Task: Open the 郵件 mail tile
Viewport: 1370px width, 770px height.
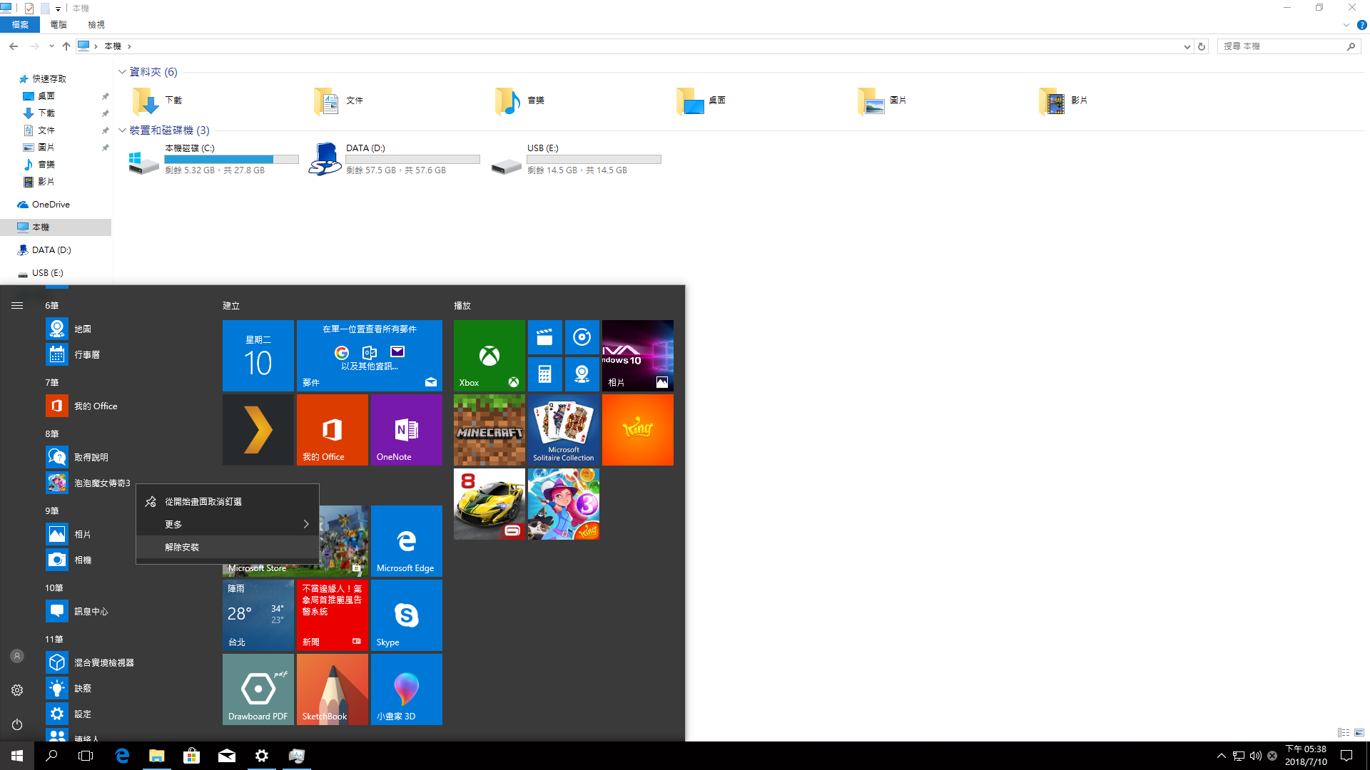Action: [x=369, y=355]
